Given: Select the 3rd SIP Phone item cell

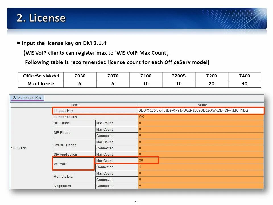Looking at the screenshot, I should (74, 145).
